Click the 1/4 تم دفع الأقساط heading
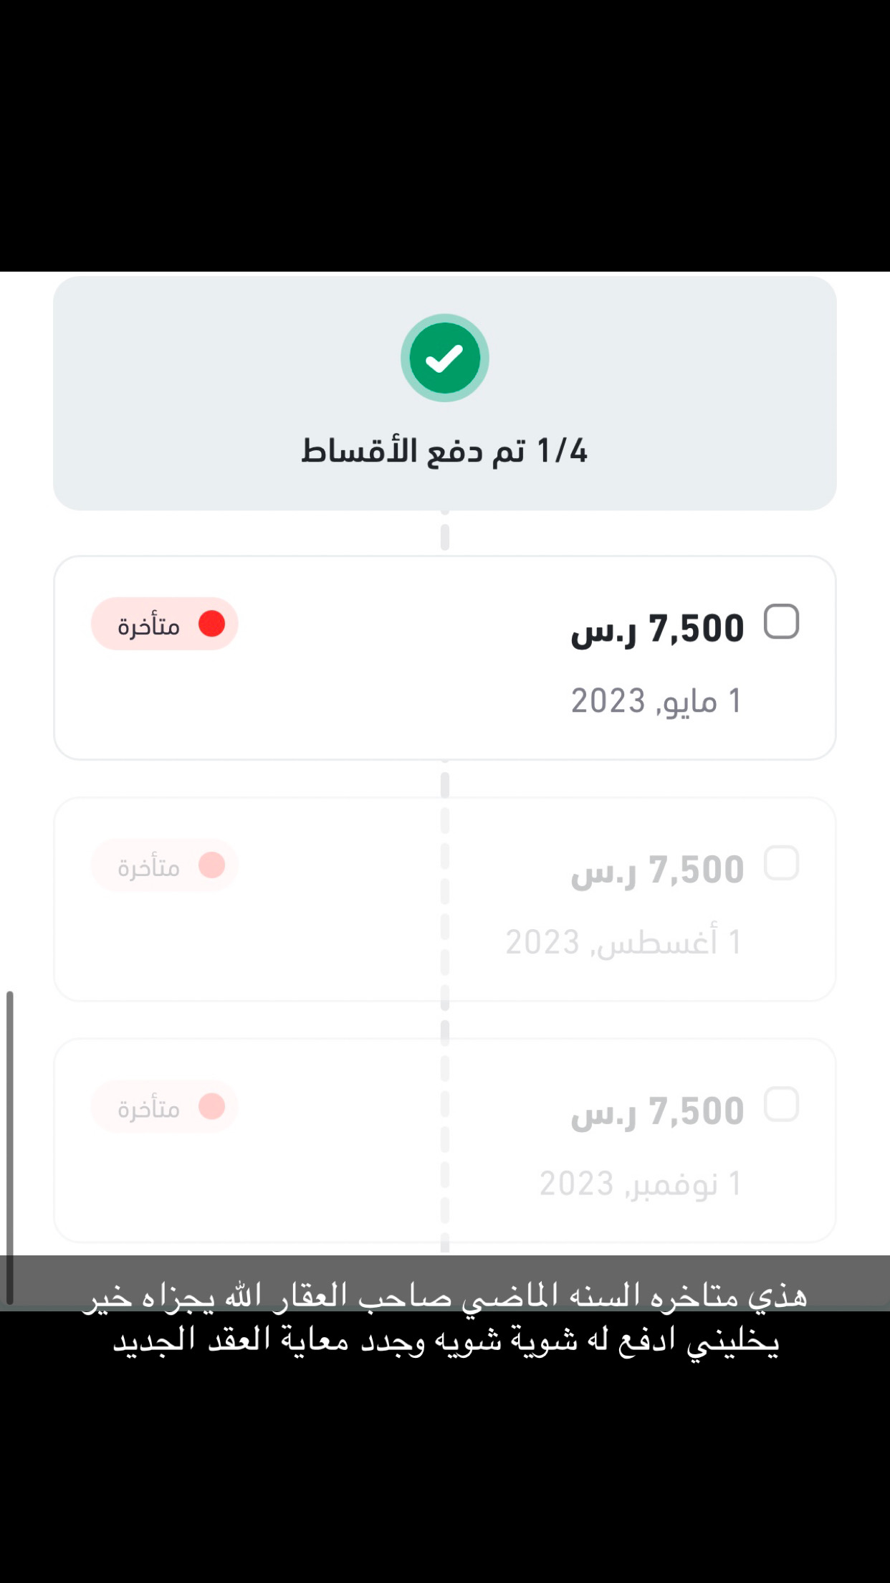 444,451
